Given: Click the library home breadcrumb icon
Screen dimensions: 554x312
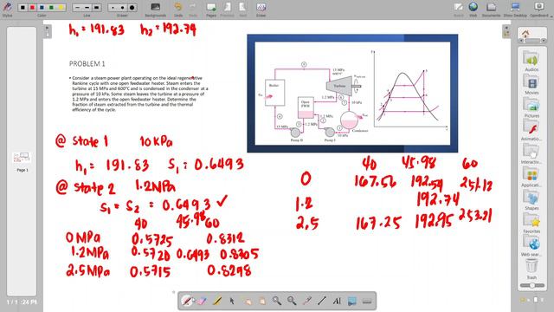Looking at the screenshot, I should [525, 34].
